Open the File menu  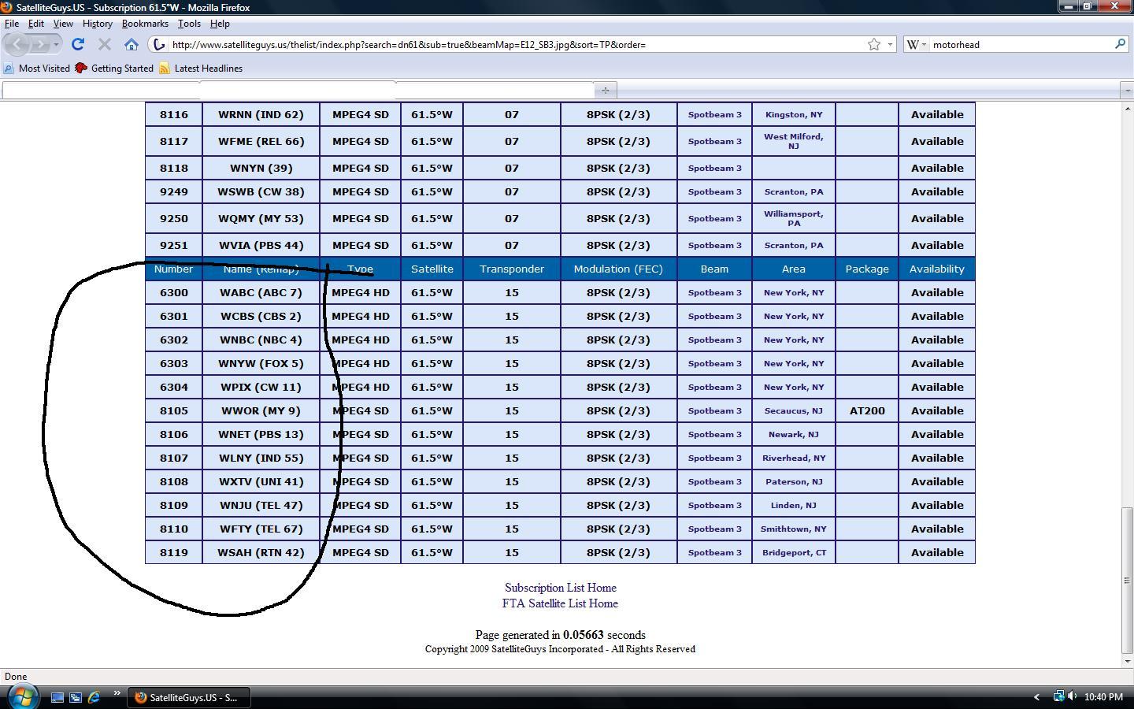(x=12, y=24)
